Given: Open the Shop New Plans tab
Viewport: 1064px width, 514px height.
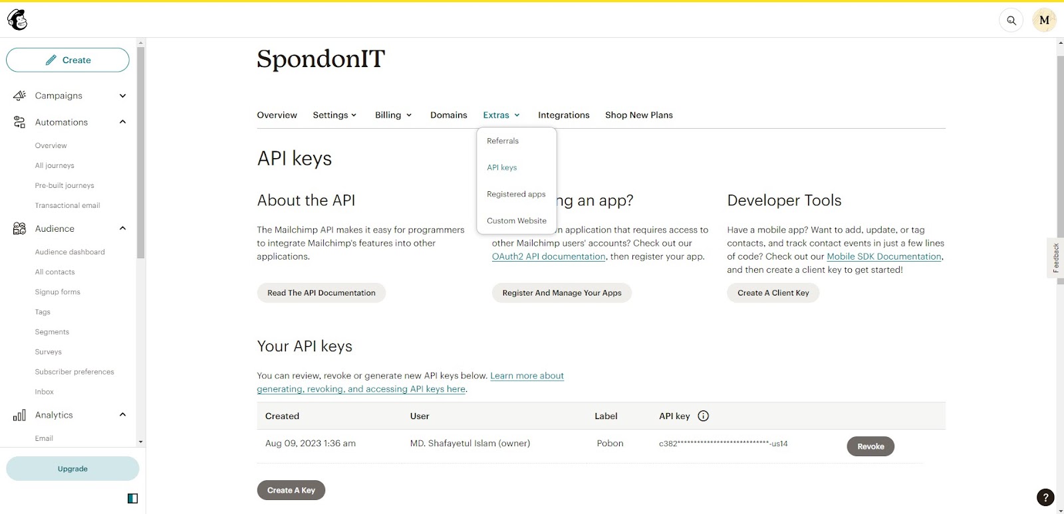Looking at the screenshot, I should pyautogui.click(x=638, y=115).
